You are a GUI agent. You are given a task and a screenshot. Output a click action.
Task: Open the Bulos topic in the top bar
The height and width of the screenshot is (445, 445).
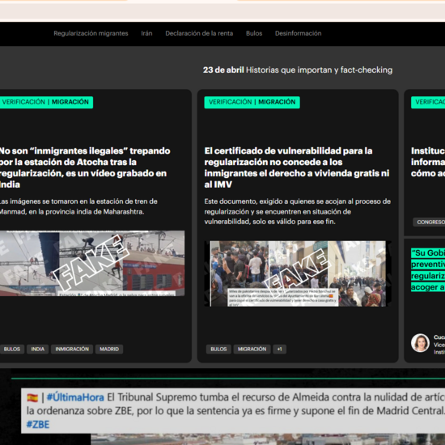point(254,33)
